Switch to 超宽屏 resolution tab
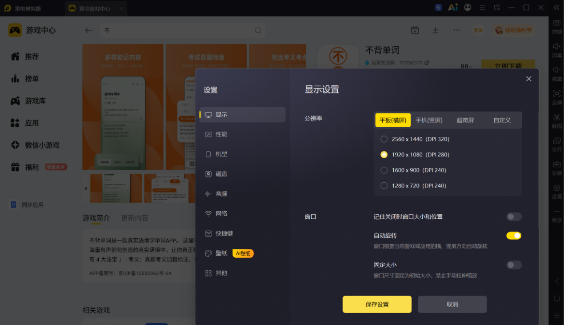Screen dimensions: 564x325 click(465, 120)
